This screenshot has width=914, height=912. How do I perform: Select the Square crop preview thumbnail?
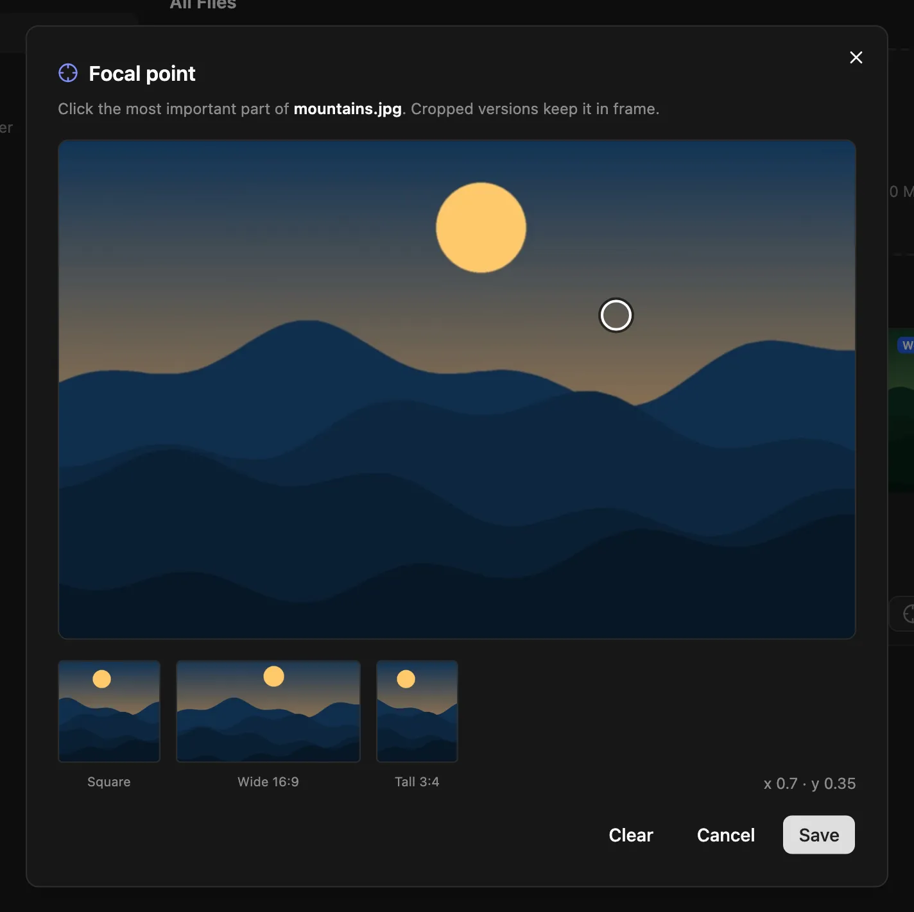[109, 711]
